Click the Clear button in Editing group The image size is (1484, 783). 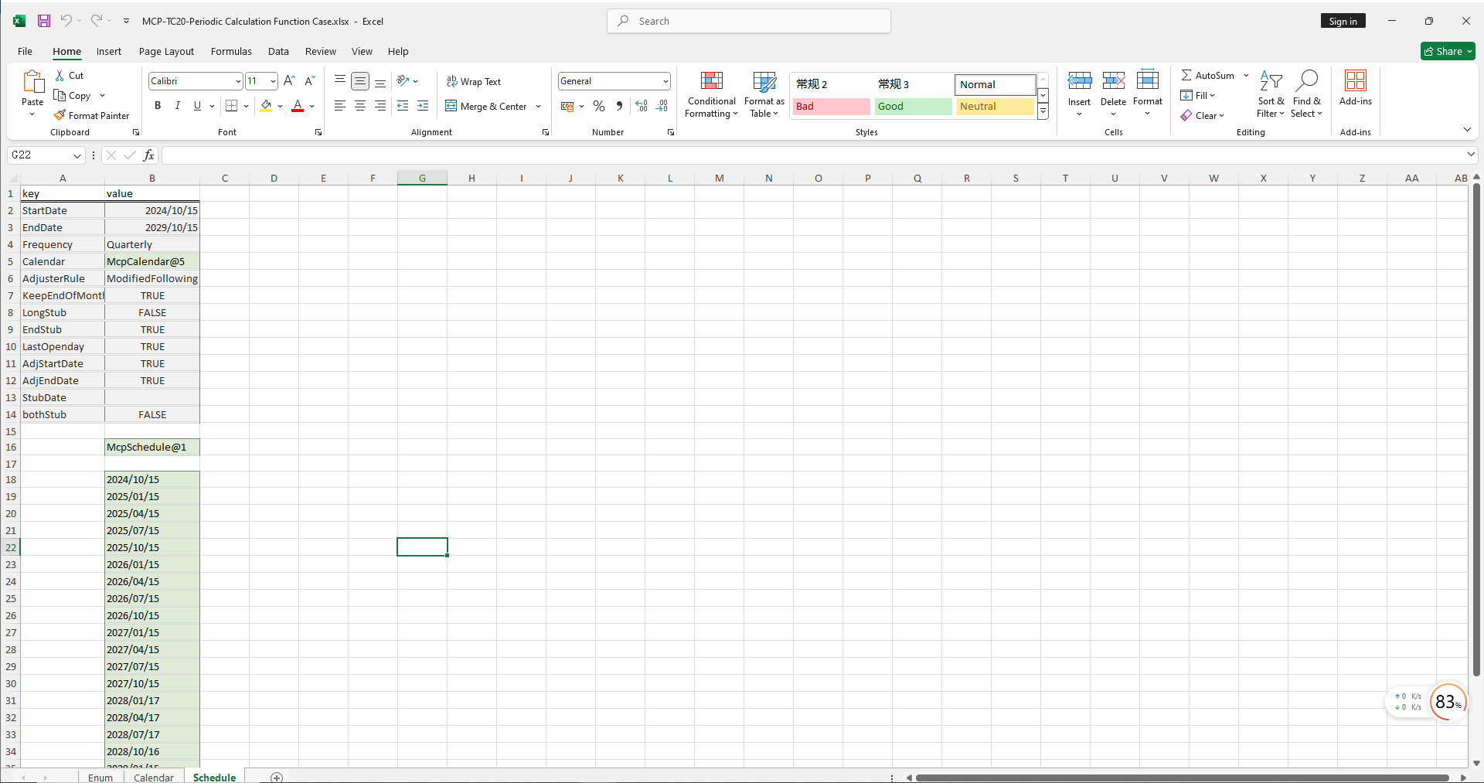[x=1203, y=115]
